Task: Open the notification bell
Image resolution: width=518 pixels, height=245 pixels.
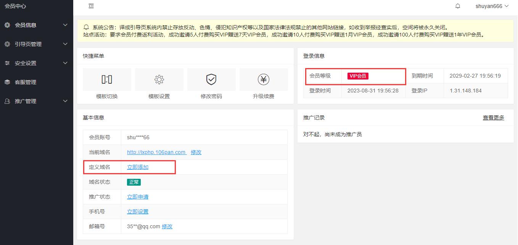Action: pos(458,6)
